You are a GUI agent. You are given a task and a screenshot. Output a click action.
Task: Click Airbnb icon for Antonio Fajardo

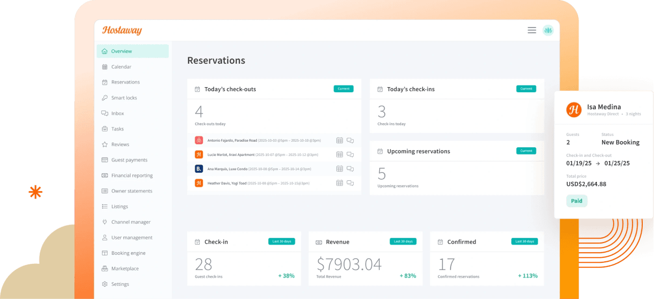tap(199, 140)
